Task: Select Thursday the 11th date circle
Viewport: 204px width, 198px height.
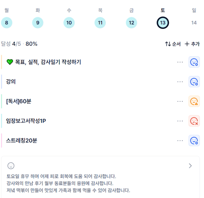Action: pos(100,23)
